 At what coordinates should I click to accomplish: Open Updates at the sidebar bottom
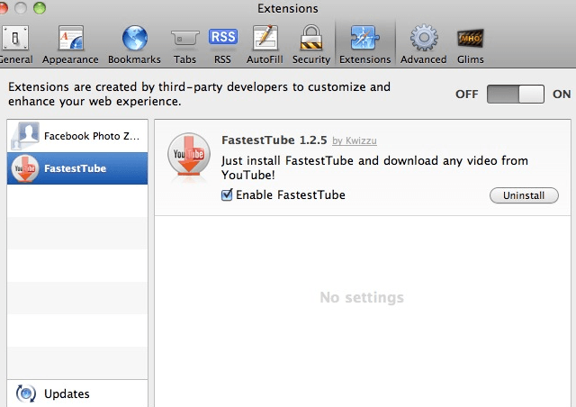click(67, 393)
